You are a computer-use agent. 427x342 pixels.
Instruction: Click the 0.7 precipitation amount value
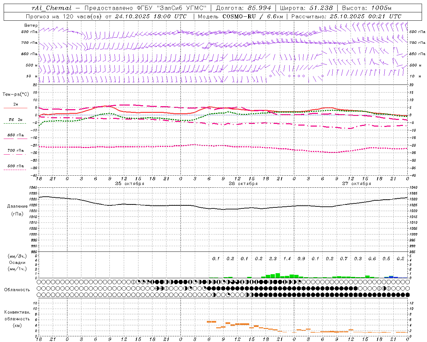344,259
